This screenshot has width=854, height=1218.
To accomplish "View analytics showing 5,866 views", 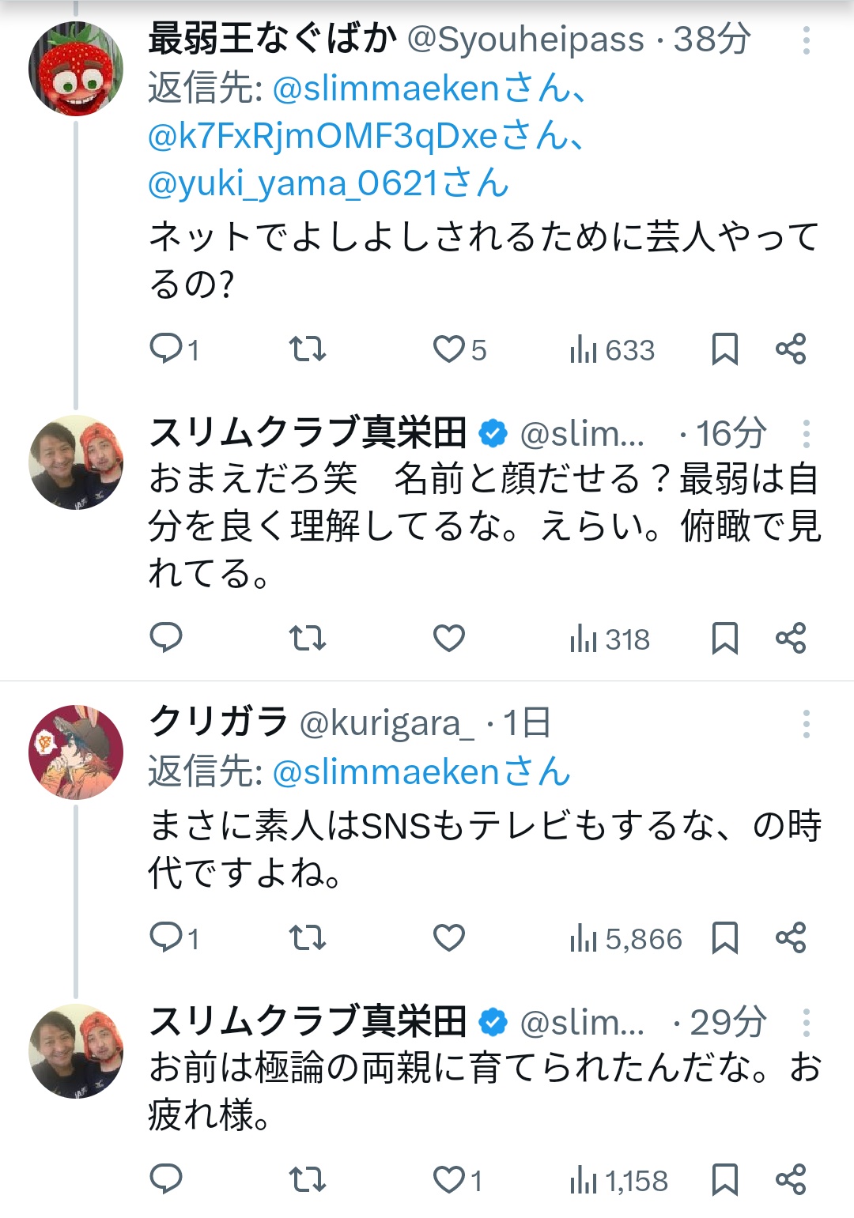I will [625, 939].
